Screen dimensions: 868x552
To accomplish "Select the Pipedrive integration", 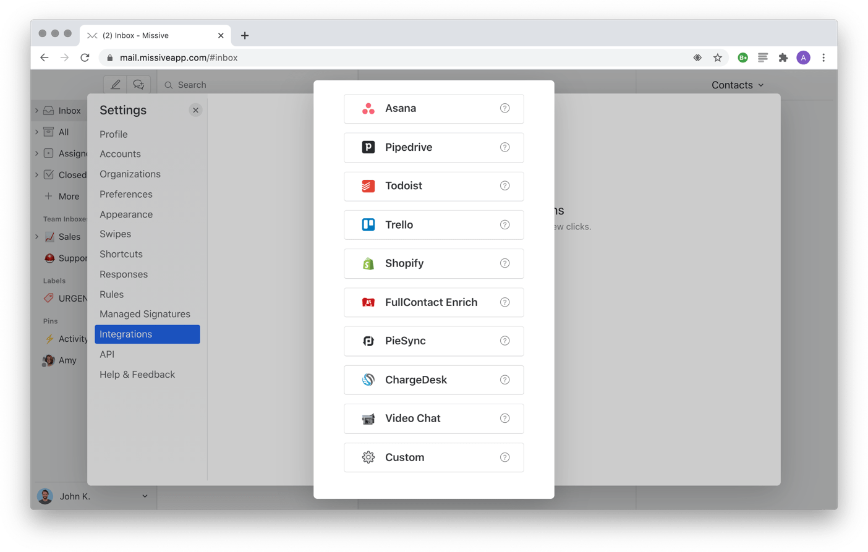I will (x=433, y=147).
